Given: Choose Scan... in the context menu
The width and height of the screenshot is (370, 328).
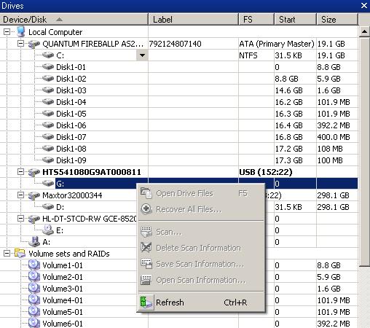Looking at the screenshot, I should click(201, 232).
